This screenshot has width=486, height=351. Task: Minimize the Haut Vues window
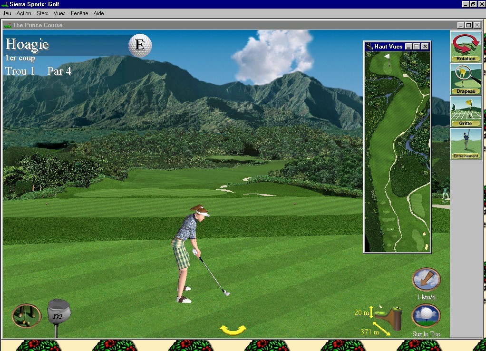tap(408, 47)
